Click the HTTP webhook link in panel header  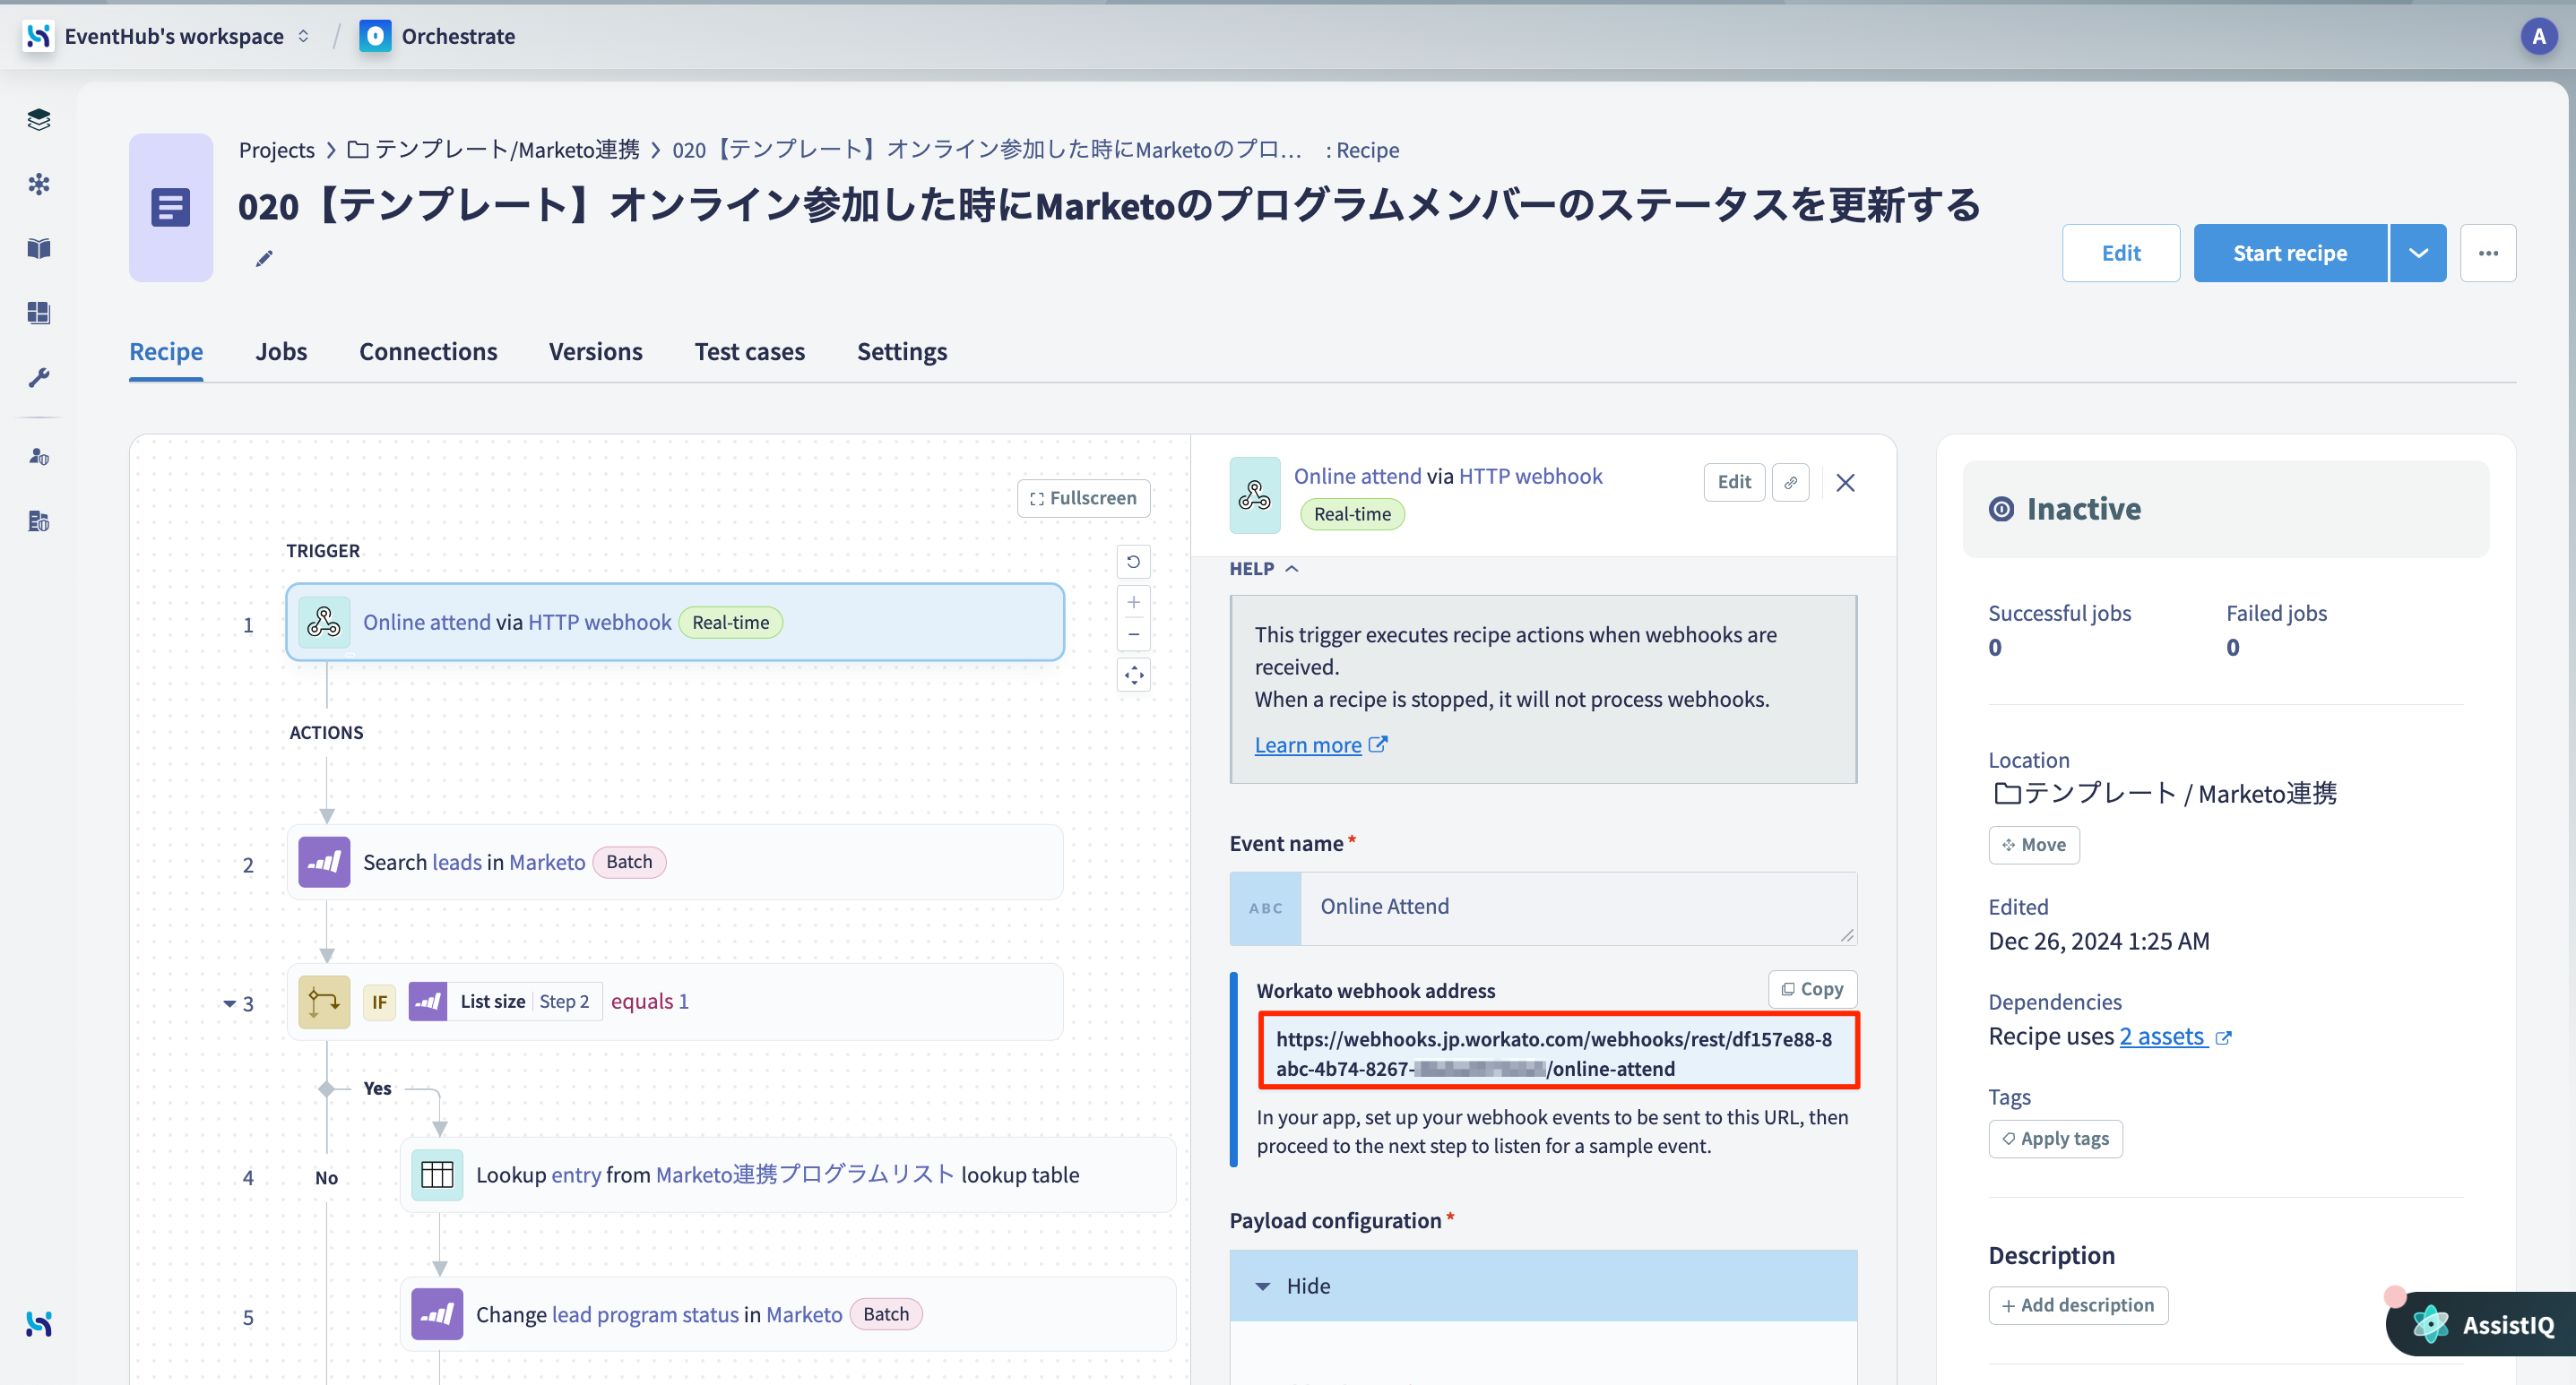(1530, 477)
